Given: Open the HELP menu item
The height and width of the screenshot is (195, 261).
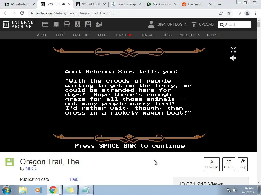Looking at the screenshot, I should [102, 35].
